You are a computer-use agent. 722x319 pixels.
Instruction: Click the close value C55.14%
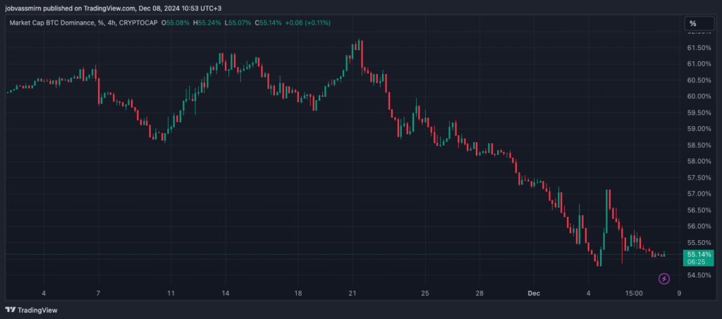click(x=269, y=23)
